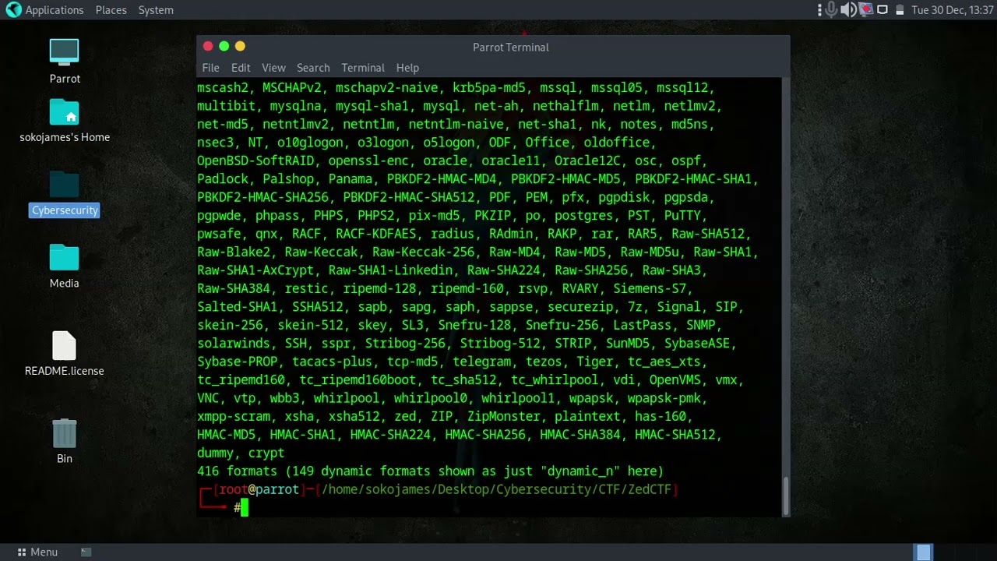Click 'RACF-KDFAES' in terminal output
The width and height of the screenshot is (997, 561).
coord(375,234)
